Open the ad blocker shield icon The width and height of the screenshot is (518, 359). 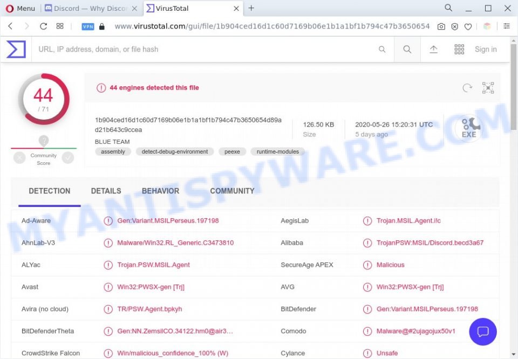click(x=454, y=27)
